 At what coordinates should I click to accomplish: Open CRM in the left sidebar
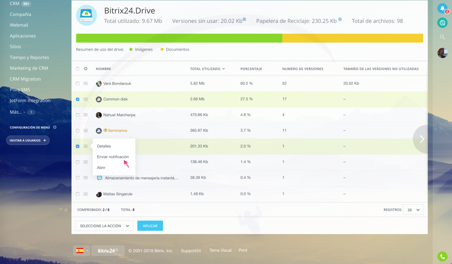coord(15,4)
